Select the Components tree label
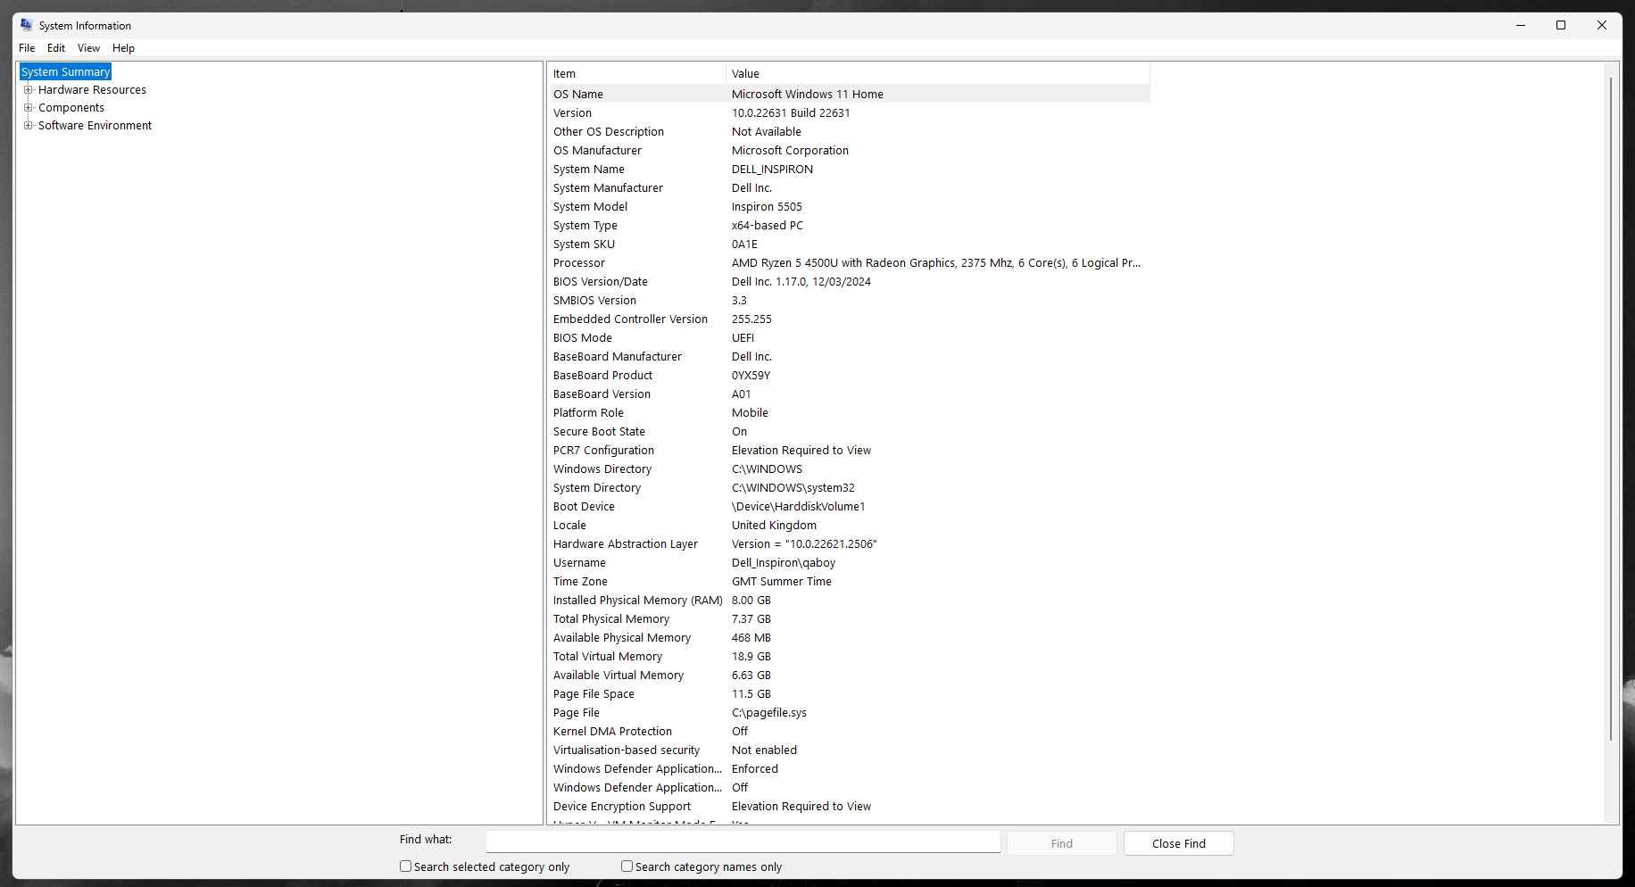 tap(71, 108)
